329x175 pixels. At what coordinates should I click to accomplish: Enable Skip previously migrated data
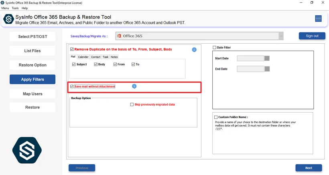coord(132,105)
